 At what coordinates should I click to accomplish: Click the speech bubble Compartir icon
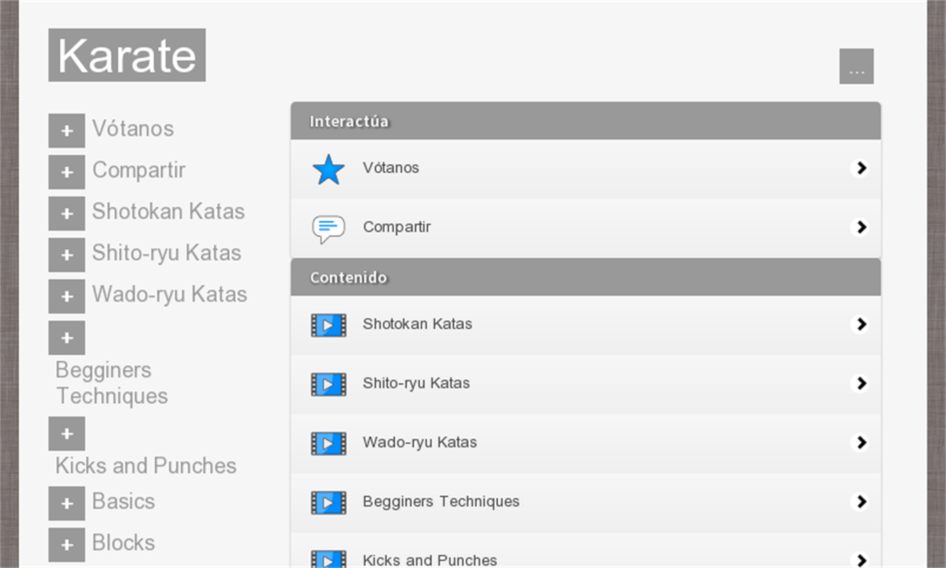329,229
